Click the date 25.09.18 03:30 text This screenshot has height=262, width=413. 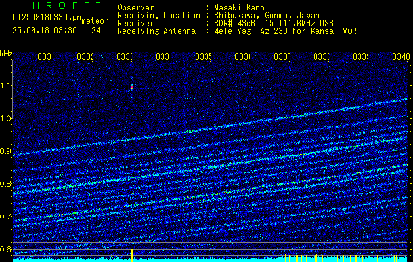[45, 30]
